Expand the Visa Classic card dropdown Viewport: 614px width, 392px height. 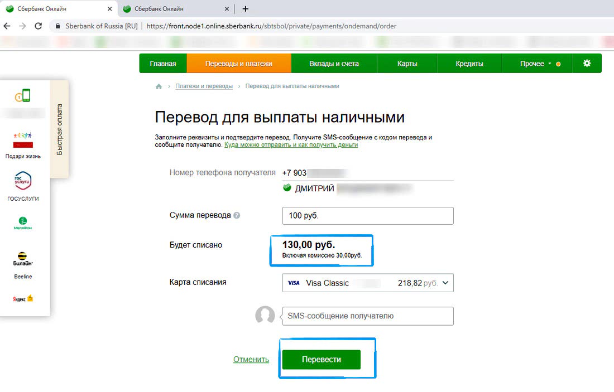click(445, 283)
